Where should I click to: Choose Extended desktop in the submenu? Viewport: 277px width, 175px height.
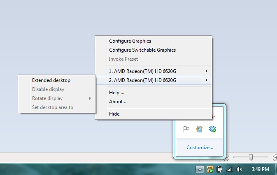pos(57,80)
